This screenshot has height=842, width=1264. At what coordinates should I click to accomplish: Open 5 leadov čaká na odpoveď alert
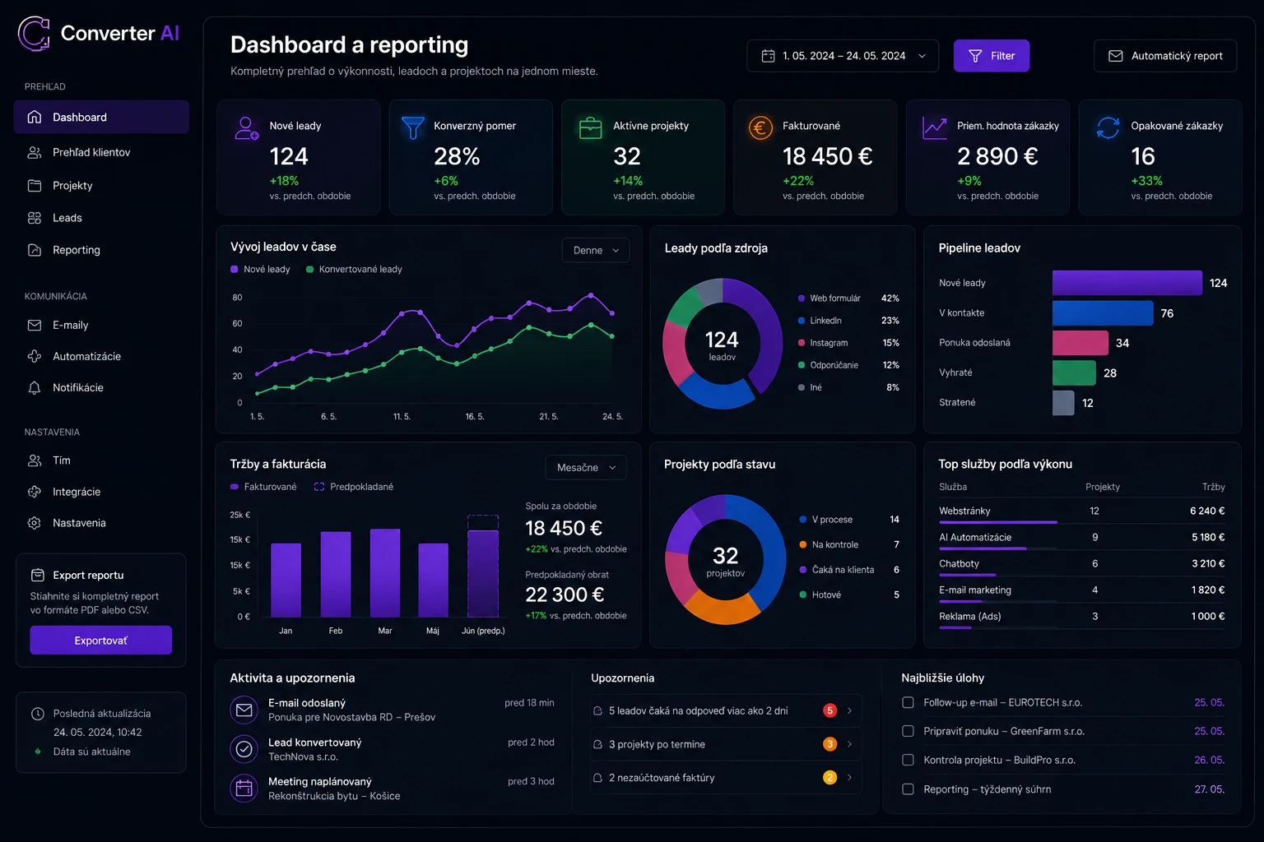[x=726, y=710]
